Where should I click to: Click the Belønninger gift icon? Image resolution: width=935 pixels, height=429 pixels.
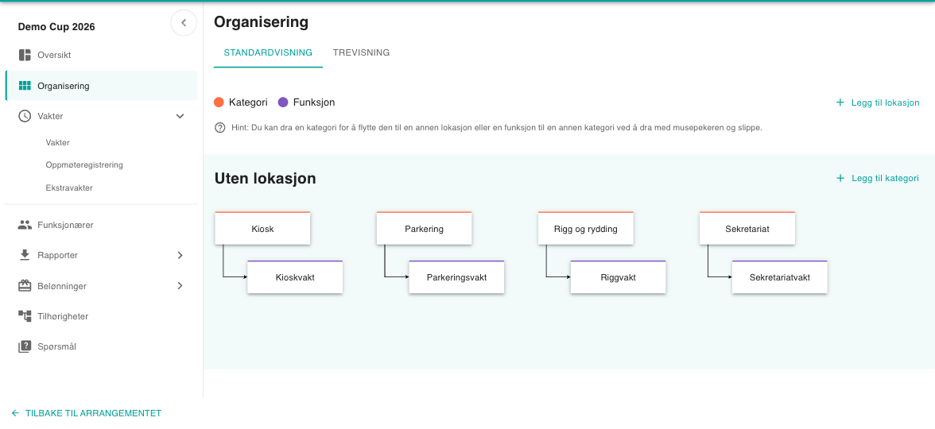coord(25,286)
